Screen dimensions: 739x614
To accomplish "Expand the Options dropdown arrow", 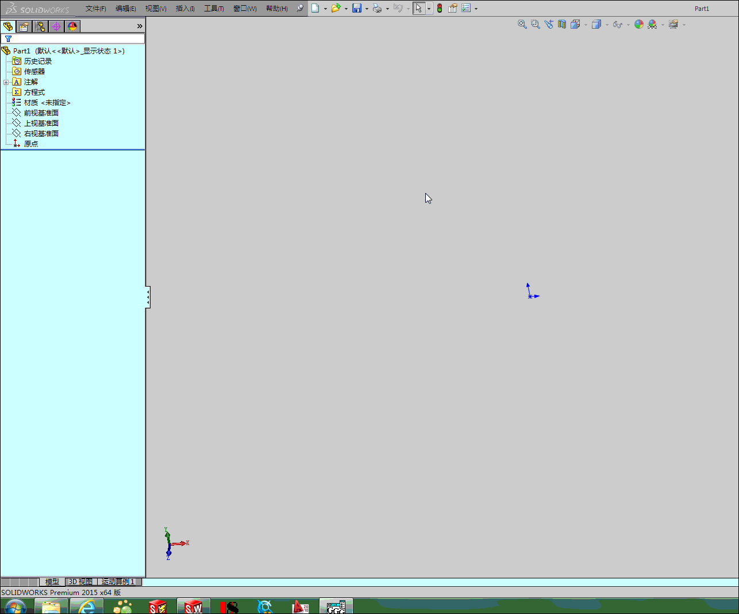I will (x=476, y=9).
